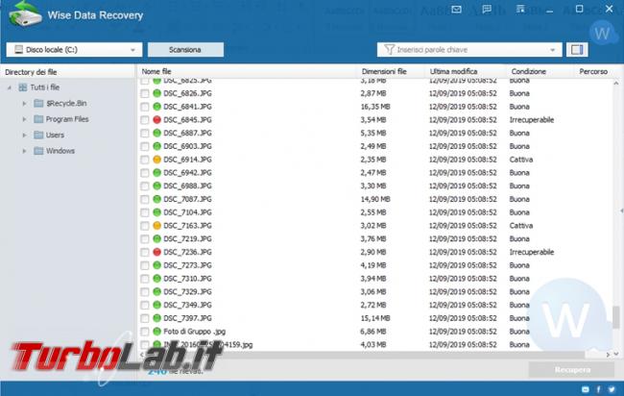Check the box for DSC_7397.JPG
Image resolution: width=624 pixels, height=396 pixels.
pos(145,318)
